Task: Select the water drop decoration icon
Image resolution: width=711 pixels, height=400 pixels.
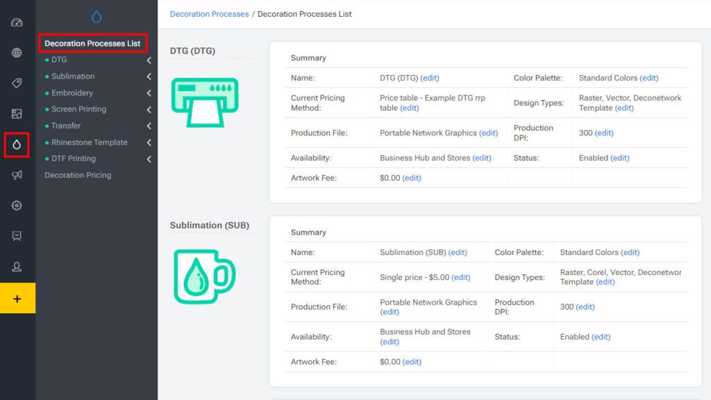Action: coord(17,144)
